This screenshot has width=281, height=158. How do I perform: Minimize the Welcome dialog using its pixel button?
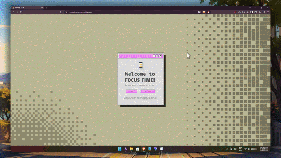[154, 56]
